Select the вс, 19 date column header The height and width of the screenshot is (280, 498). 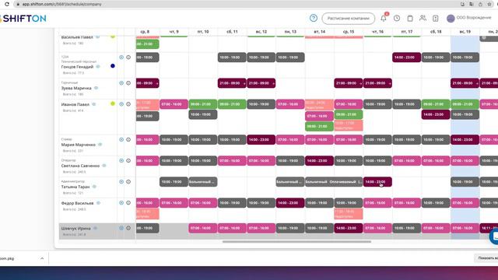(465, 32)
